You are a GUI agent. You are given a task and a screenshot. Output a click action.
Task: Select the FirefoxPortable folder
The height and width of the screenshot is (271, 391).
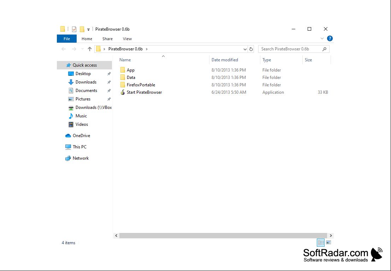[141, 85]
